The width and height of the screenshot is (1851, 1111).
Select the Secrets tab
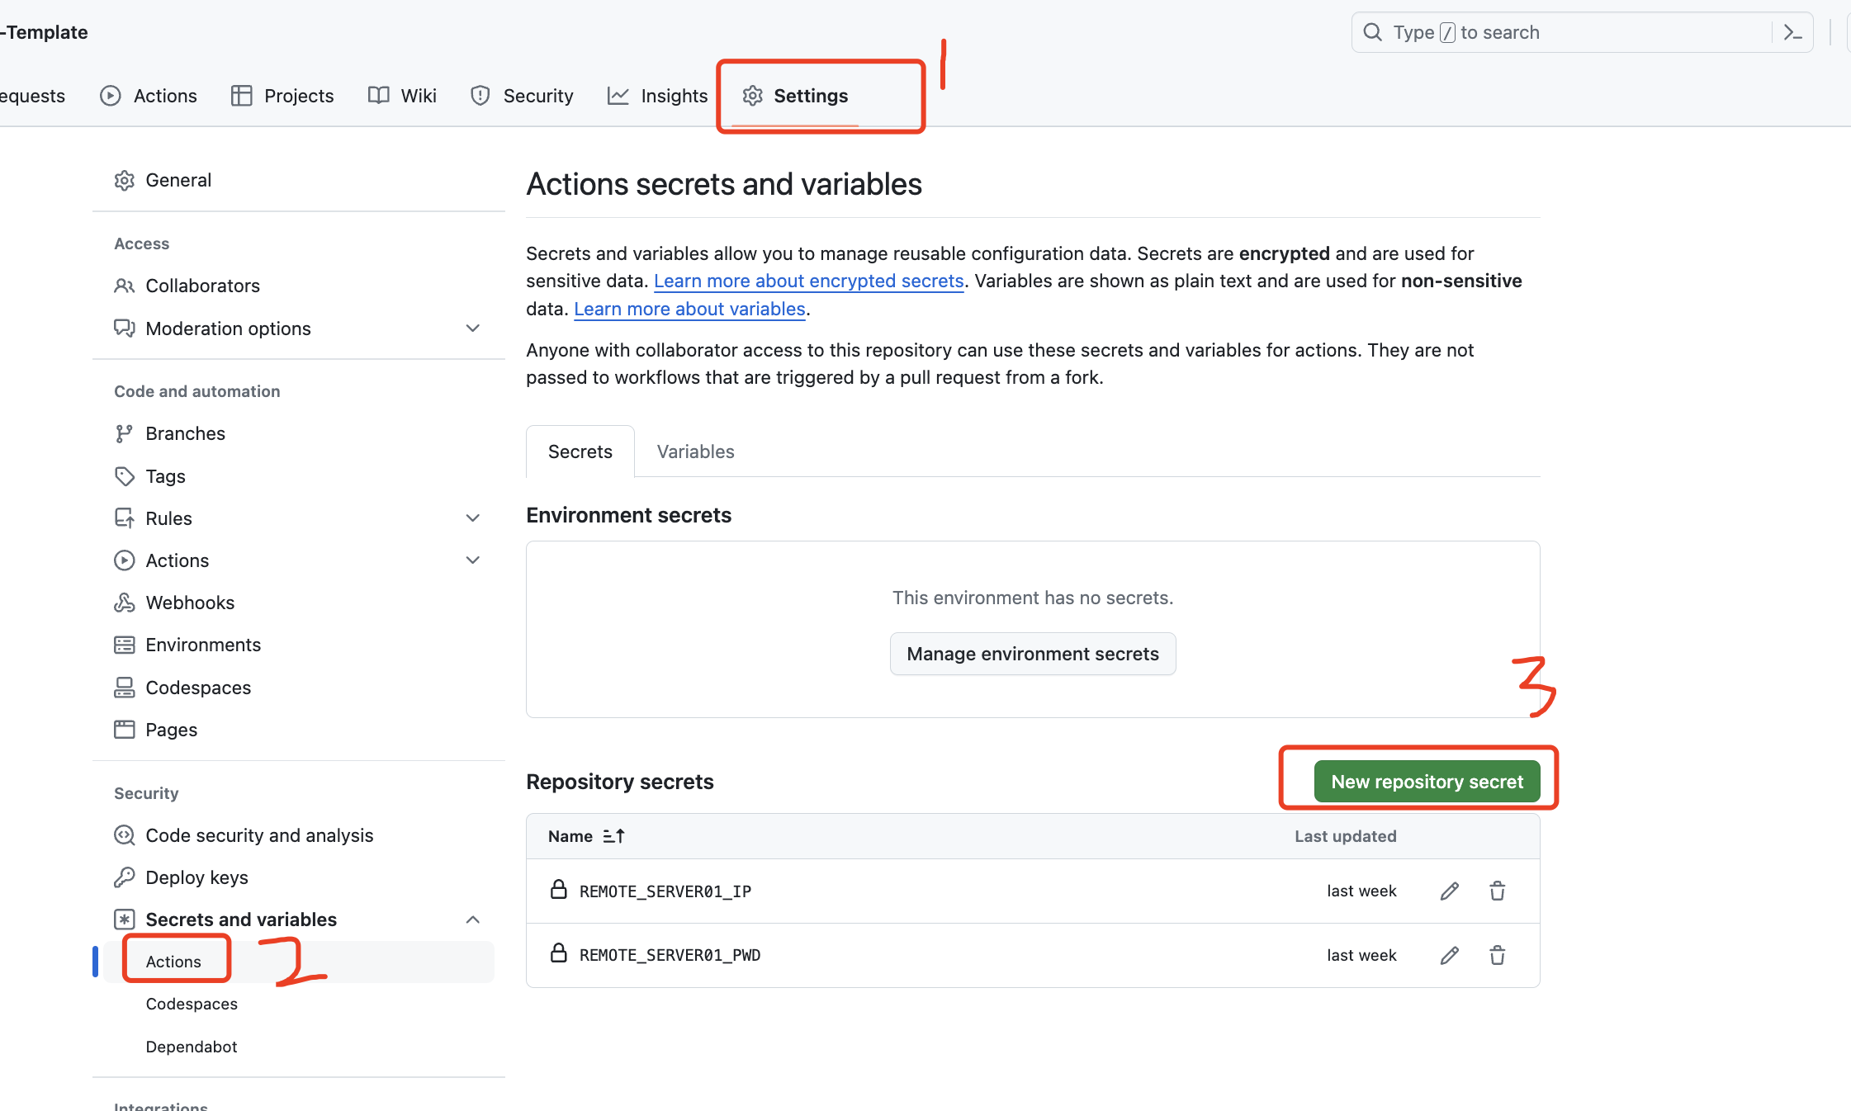pos(579,451)
